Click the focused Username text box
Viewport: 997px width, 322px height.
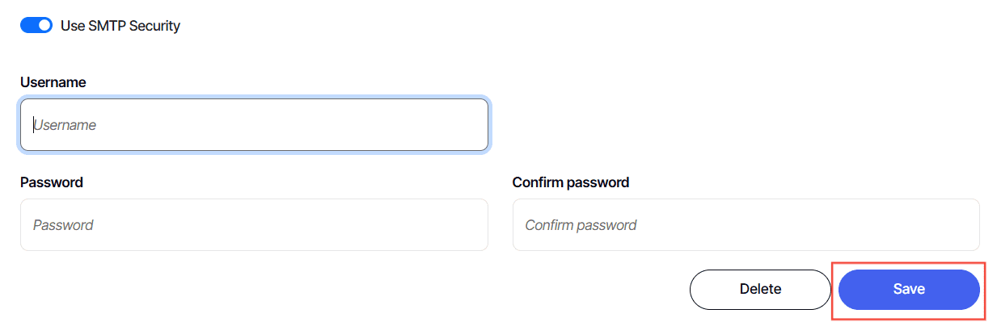[x=254, y=125]
